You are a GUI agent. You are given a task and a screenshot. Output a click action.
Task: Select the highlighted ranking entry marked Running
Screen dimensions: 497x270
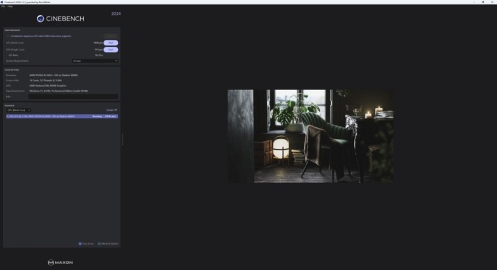(x=61, y=116)
